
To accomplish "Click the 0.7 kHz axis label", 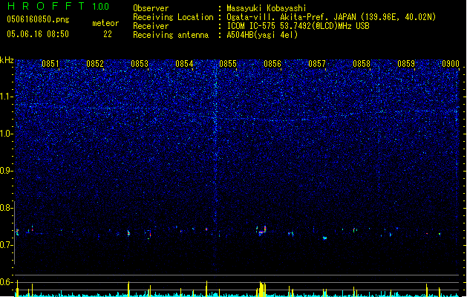I will pyautogui.click(x=7, y=245).
